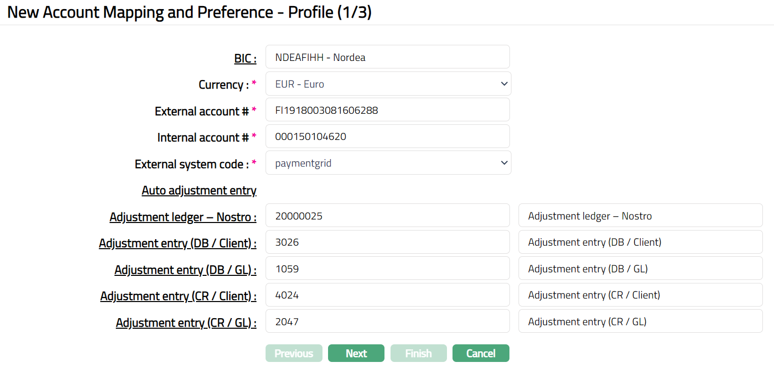Click the Adjustment ledger – Nostro label link
The image size is (774, 369).
(x=183, y=217)
